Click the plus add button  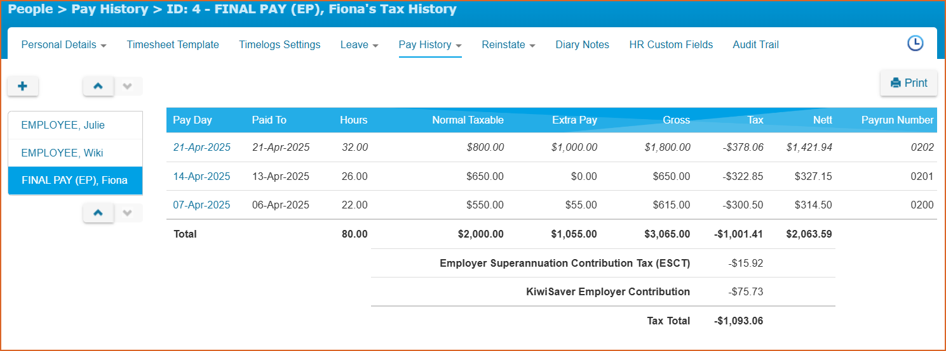click(23, 86)
